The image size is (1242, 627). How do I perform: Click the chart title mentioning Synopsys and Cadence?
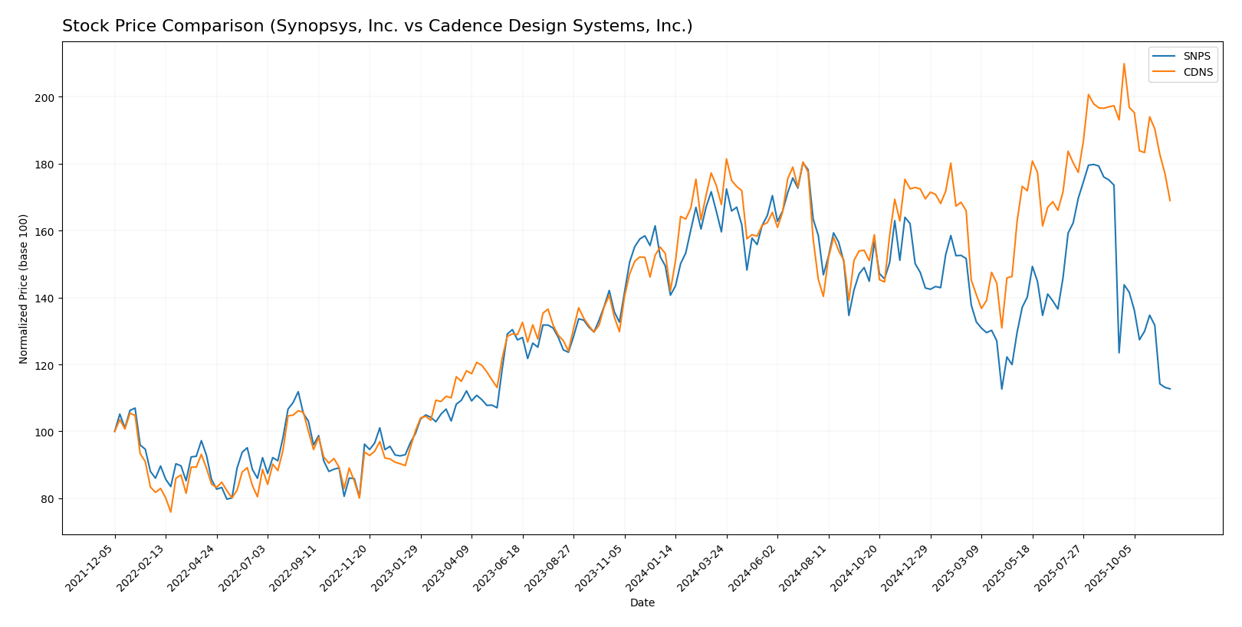(x=377, y=27)
